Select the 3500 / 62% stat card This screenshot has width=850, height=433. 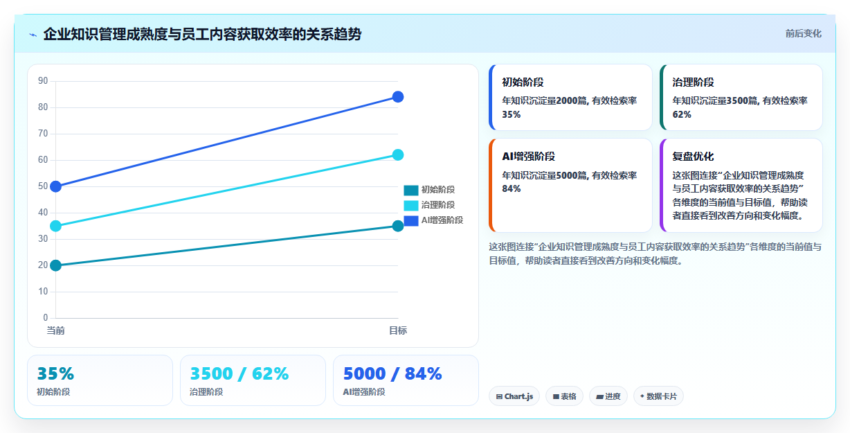253,380
